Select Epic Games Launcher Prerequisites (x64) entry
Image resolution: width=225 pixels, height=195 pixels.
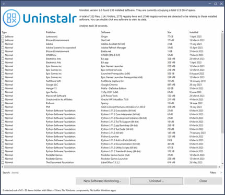click(x=122, y=77)
